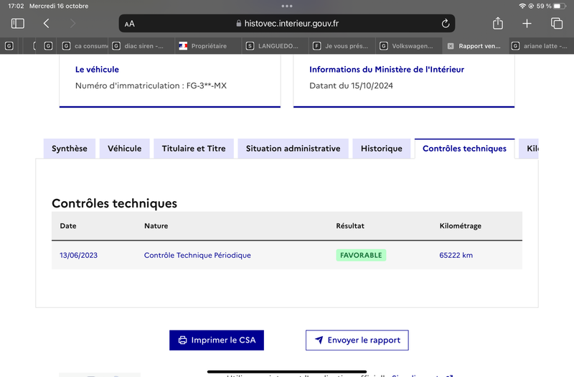
Task: Add a new tab with plus icon
Action: [527, 24]
